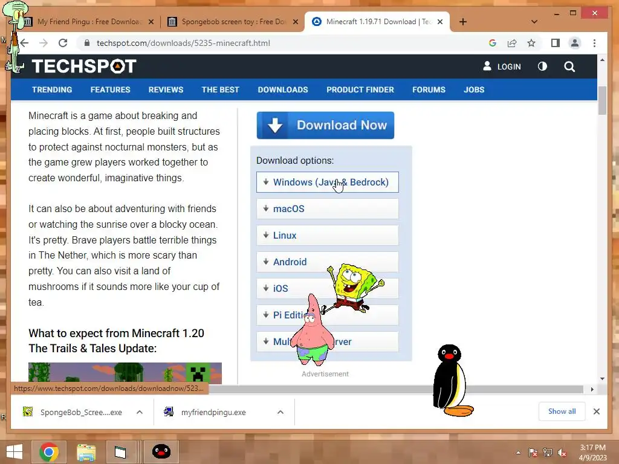Click the vertical page scrollbar thumb

tap(602, 100)
